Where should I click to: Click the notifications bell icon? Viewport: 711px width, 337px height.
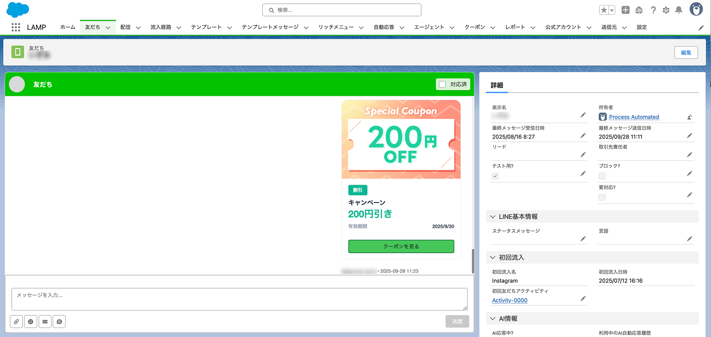679,10
